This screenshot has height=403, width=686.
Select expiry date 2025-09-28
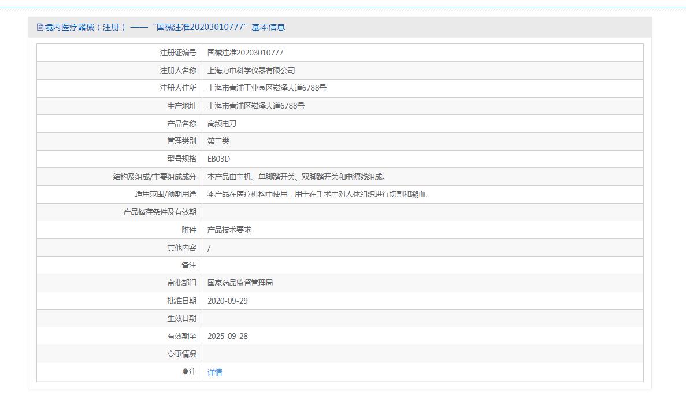[x=228, y=336]
